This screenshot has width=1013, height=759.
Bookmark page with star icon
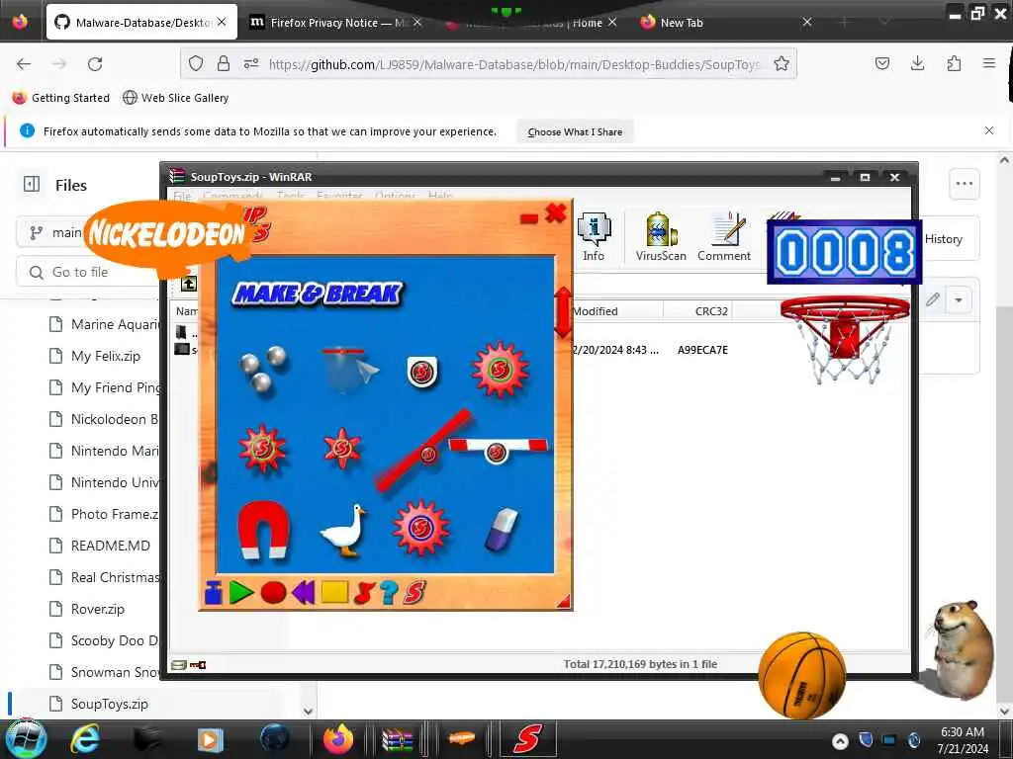tap(782, 63)
